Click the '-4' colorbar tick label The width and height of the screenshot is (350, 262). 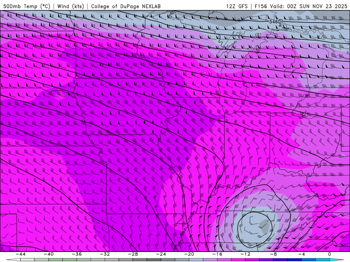[301, 254]
